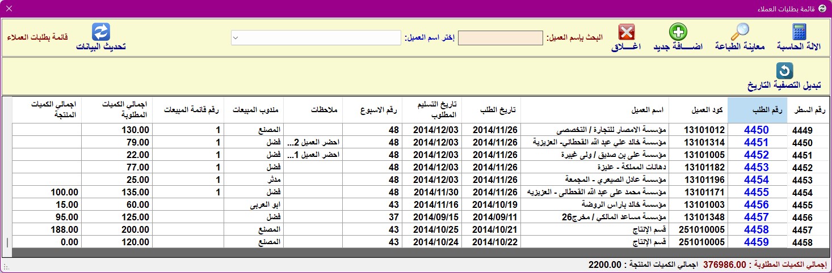832x273 pixels.
Task: Click delivery date 2014/11/30
Action: click(432, 192)
